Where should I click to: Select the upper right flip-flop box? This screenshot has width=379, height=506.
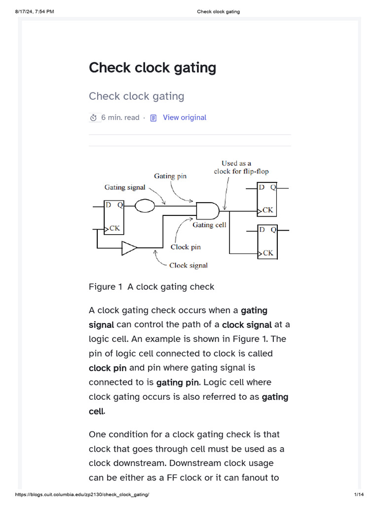(267, 199)
